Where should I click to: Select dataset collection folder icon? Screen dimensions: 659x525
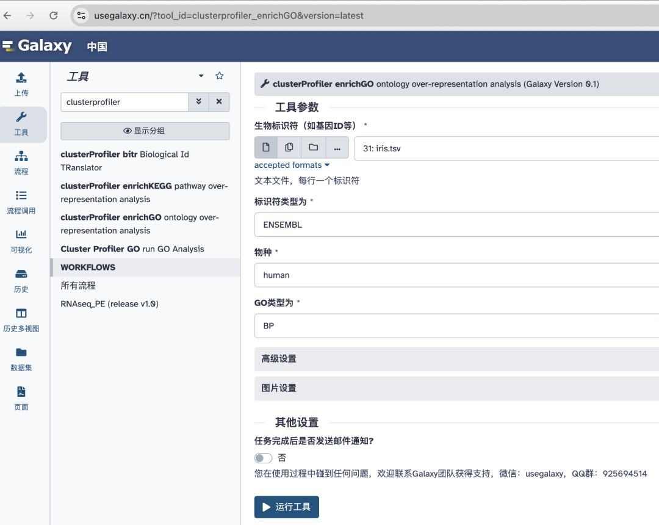point(314,148)
